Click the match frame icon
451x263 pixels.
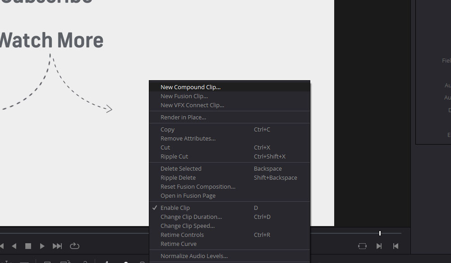(362, 246)
